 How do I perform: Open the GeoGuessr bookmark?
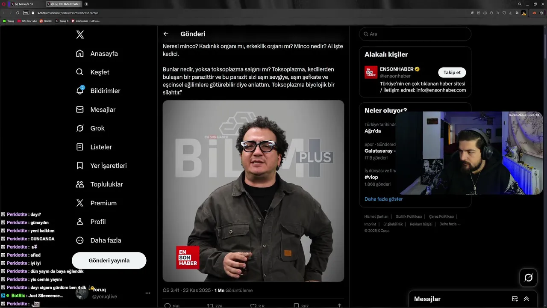pyautogui.click(x=85, y=21)
